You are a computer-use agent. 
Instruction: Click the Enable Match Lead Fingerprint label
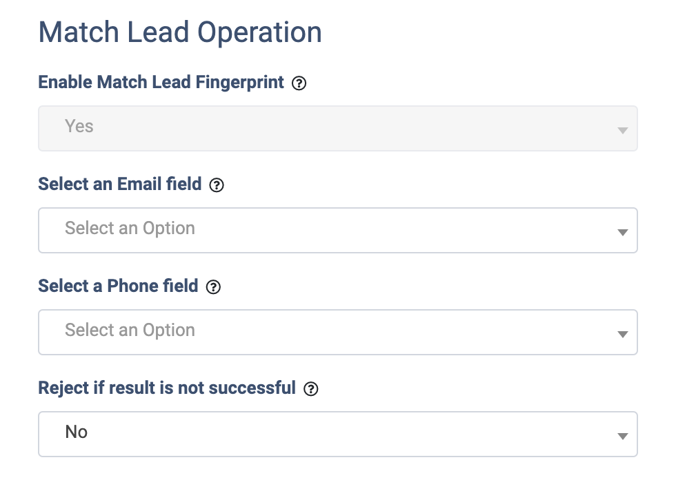coord(161,83)
